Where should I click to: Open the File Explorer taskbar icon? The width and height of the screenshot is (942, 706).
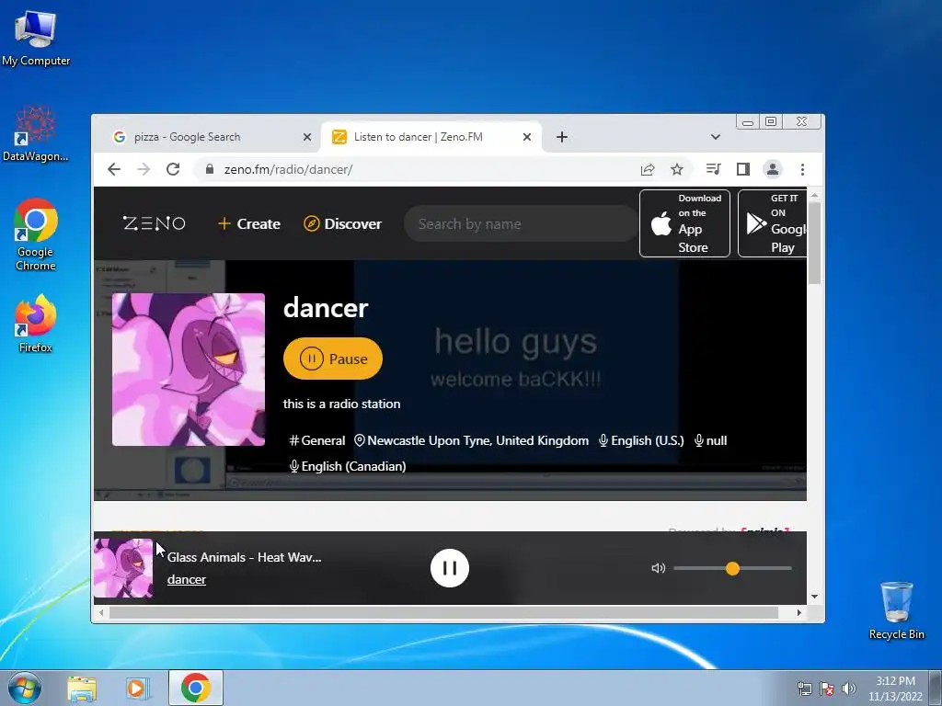point(82,688)
